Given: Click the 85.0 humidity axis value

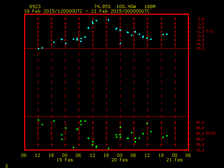Looking at the screenshot, I should click(x=201, y=134).
